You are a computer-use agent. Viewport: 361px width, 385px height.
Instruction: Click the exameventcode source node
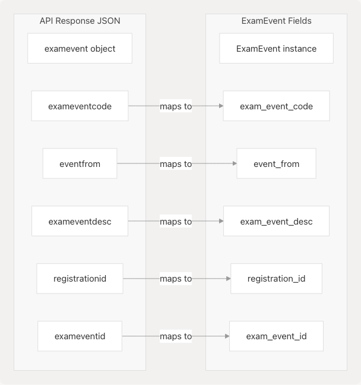point(80,106)
